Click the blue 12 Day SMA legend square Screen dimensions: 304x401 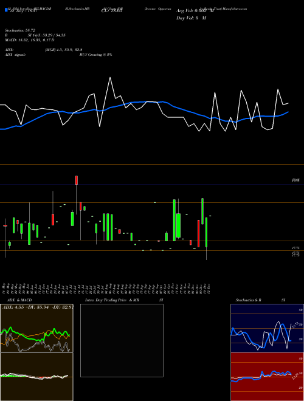(6, 10)
